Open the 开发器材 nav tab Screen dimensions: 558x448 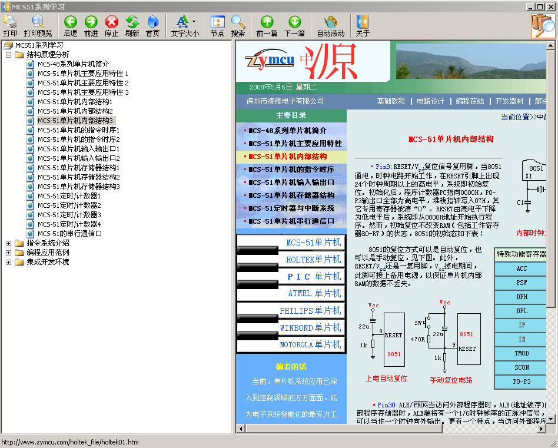(x=509, y=101)
